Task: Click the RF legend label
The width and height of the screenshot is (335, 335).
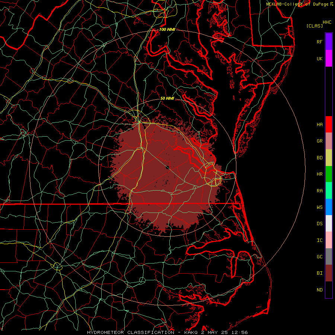Action: (319, 42)
